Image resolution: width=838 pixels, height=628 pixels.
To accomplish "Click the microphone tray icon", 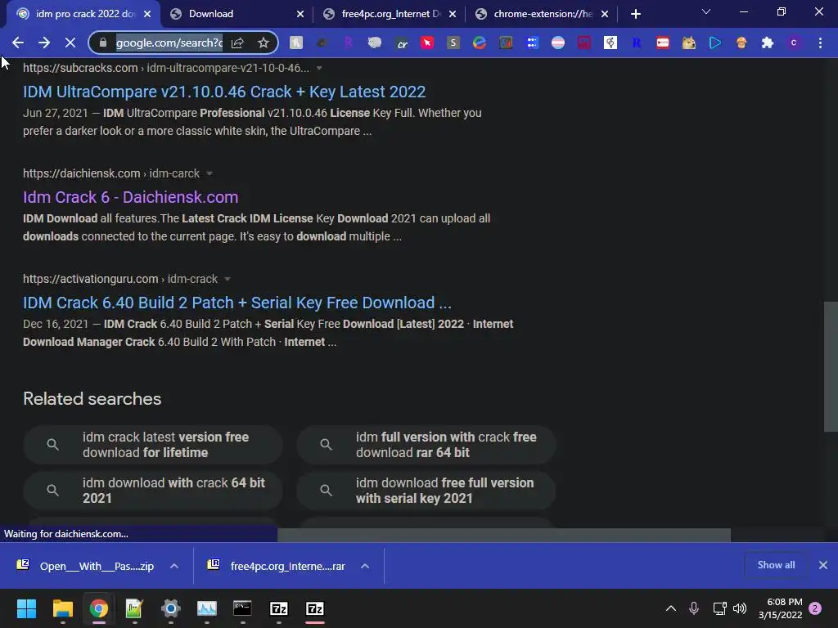I will pos(694,608).
